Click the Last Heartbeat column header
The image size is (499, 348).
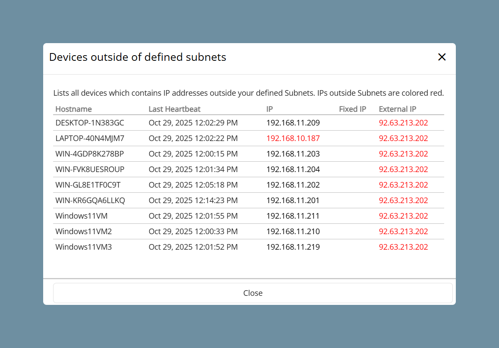pyautogui.click(x=174, y=109)
